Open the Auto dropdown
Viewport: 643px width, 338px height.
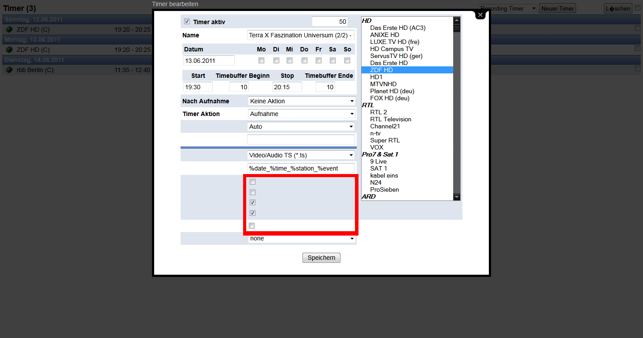click(301, 127)
